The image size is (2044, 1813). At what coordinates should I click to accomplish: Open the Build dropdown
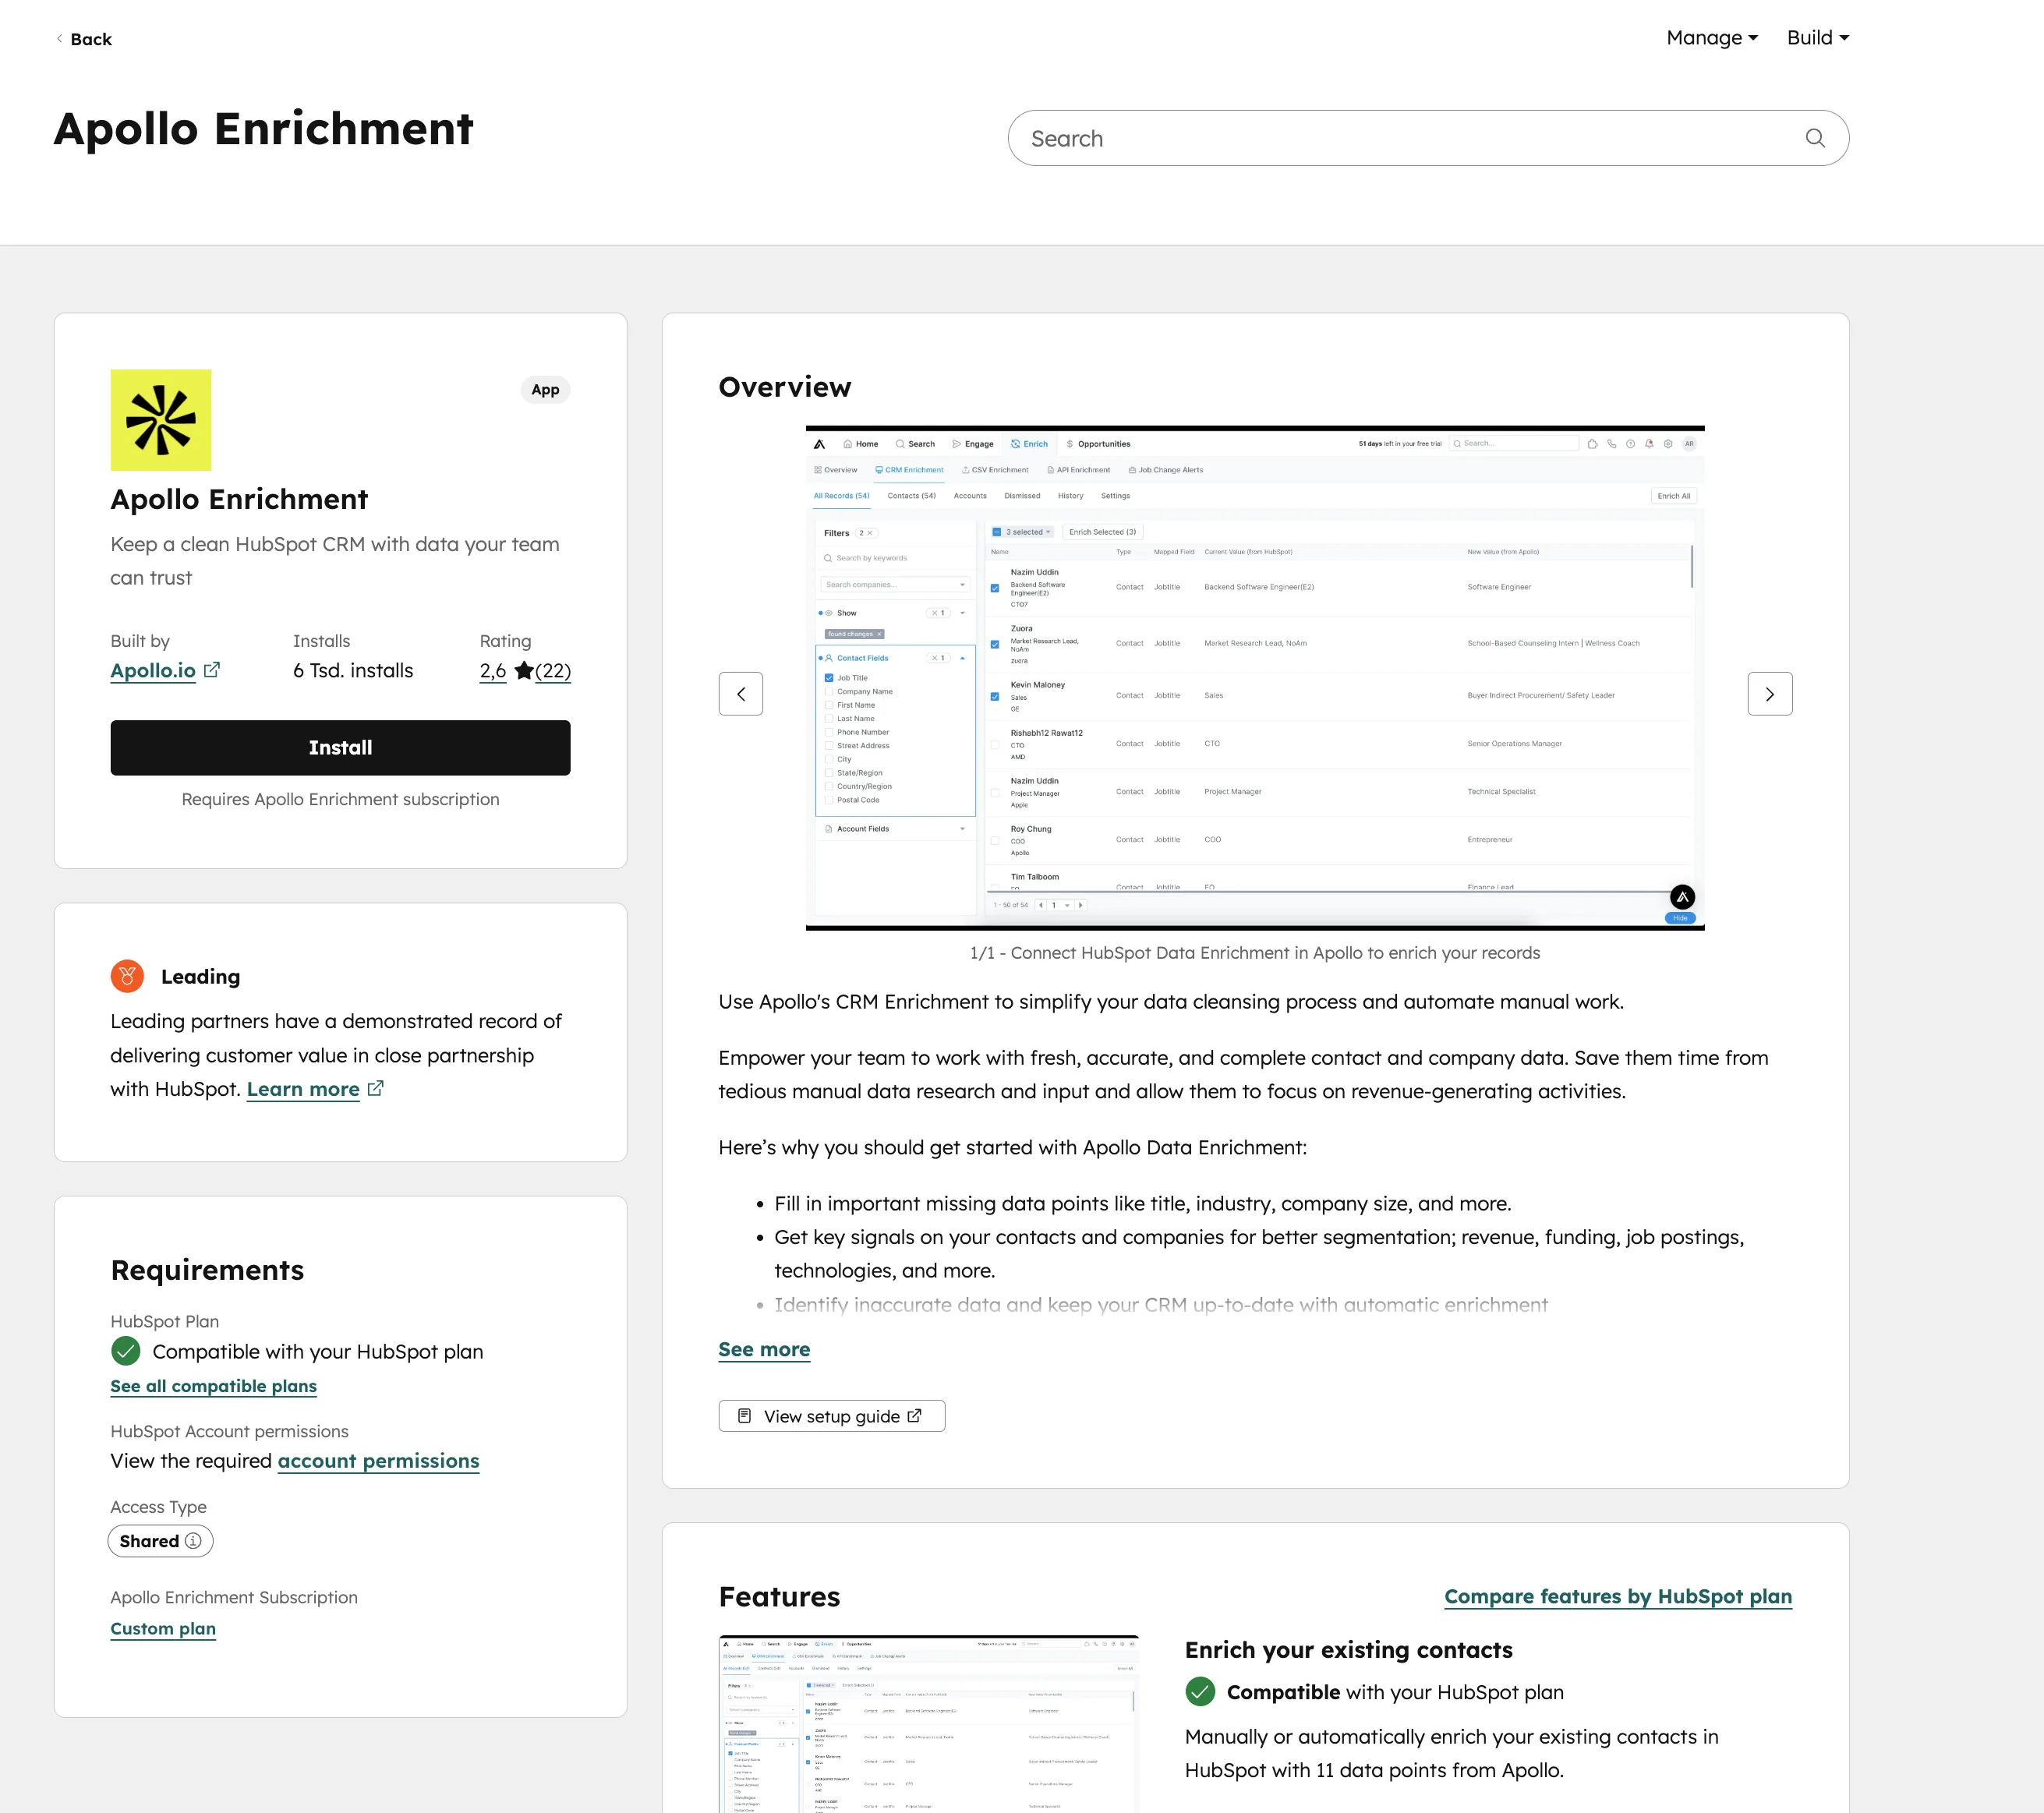point(1817,38)
